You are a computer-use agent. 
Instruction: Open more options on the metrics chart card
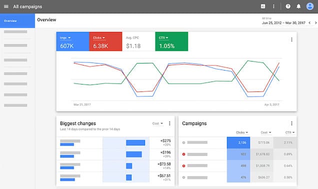click(x=291, y=39)
